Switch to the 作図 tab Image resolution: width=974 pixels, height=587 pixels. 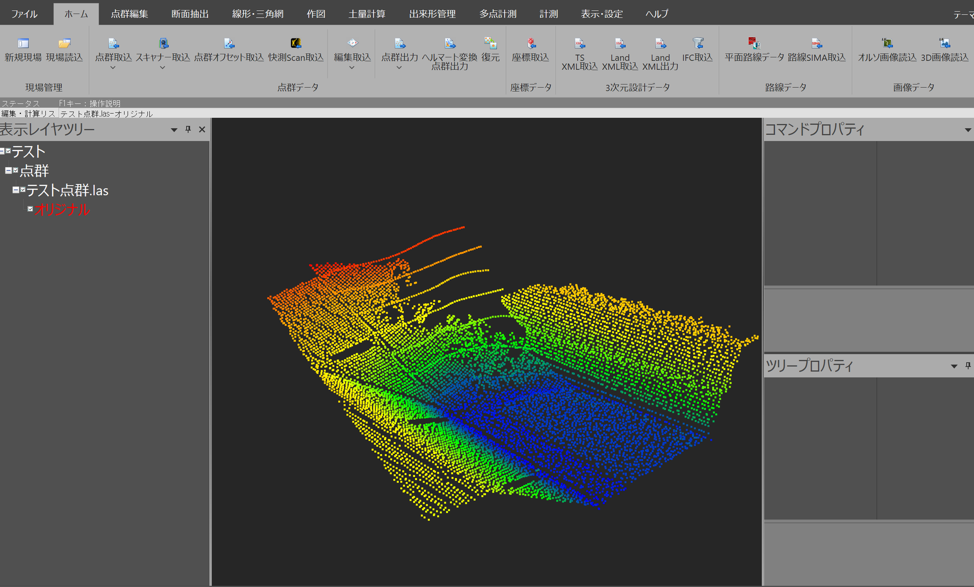(x=316, y=14)
